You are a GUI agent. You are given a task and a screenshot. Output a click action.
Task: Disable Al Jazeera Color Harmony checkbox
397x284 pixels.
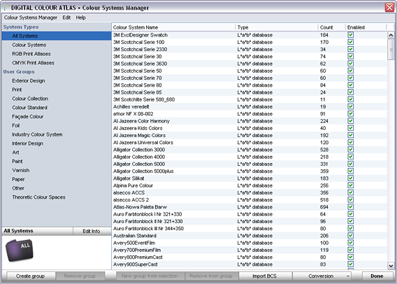(350, 121)
